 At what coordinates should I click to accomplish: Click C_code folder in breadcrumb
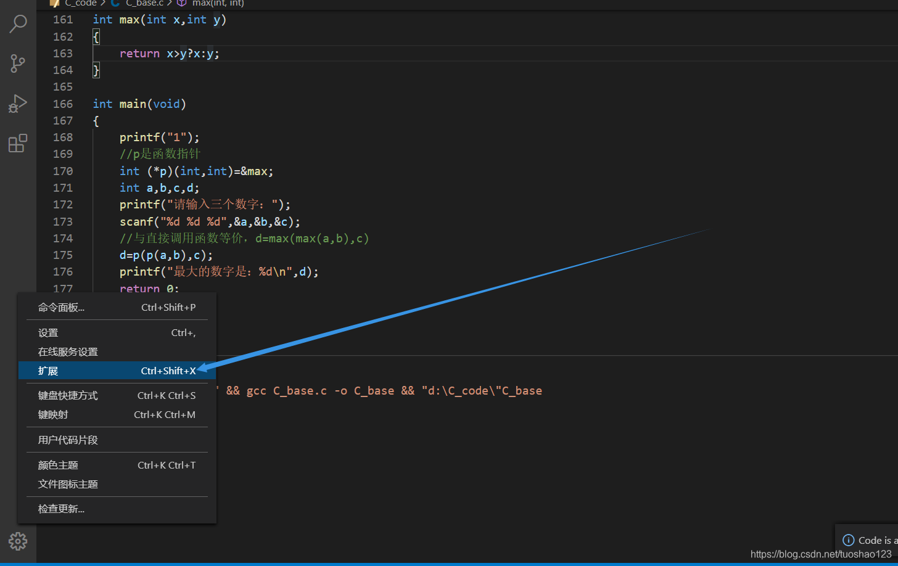click(x=81, y=3)
